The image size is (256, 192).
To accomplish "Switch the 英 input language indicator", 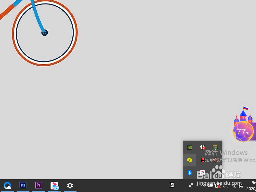I will (241, 186).
